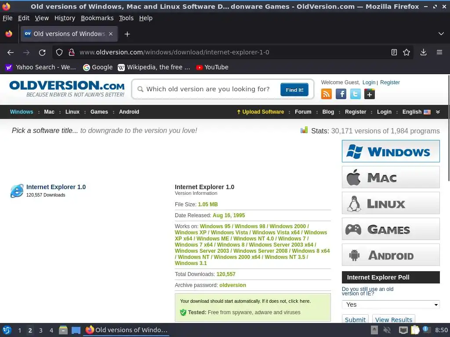The width and height of the screenshot is (450, 337).
Task: Click Register link beside Welcome Guest
Action: pyautogui.click(x=390, y=82)
